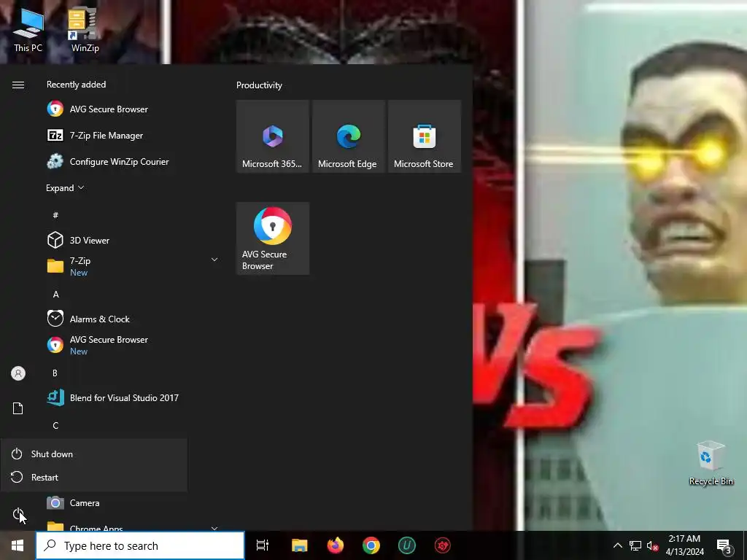Expand the Recently added list
Image resolution: width=747 pixels, height=560 pixels.
click(x=65, y=187)
